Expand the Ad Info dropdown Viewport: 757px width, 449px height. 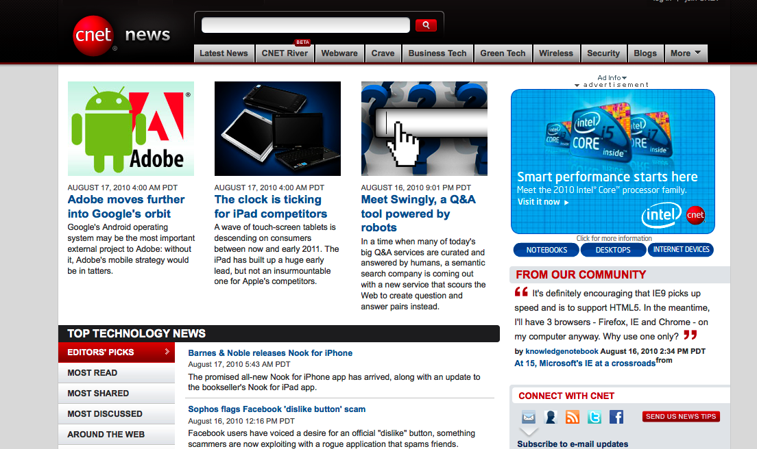612,77
